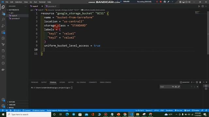Image resolution: width=209 pixels, height=117 pixels.
Task: Open the Help menu
Action: (x=49, y=2)
